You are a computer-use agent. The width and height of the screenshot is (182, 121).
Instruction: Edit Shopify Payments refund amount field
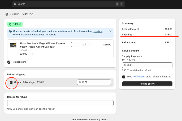click(x=147, y=65)
